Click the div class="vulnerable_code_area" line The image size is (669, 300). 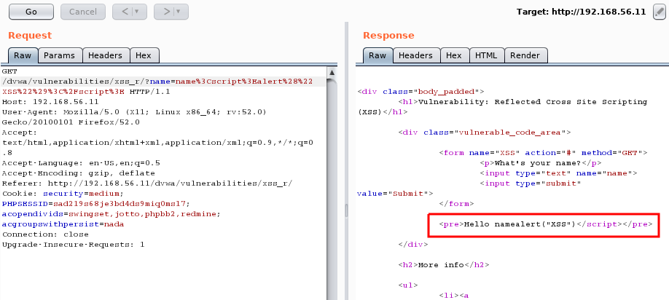pos(484,133)
